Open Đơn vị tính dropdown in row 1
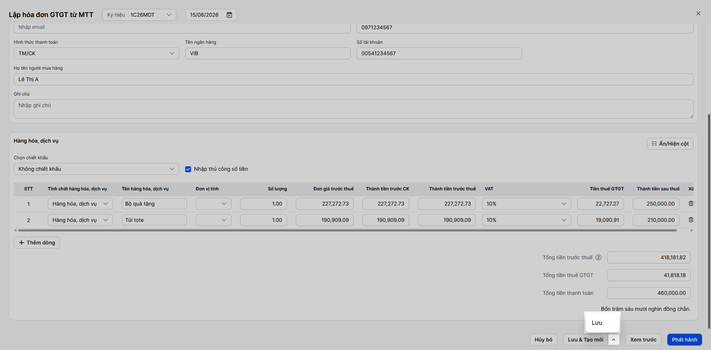This screenshot has width=711, height=350. (214, 204)
